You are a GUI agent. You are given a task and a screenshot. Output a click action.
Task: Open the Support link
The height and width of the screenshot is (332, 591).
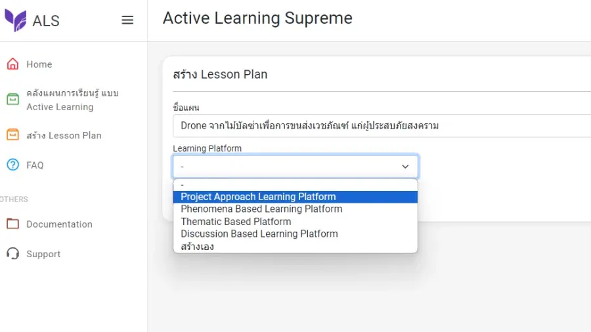pyautogui.click(x=43, y=254)
